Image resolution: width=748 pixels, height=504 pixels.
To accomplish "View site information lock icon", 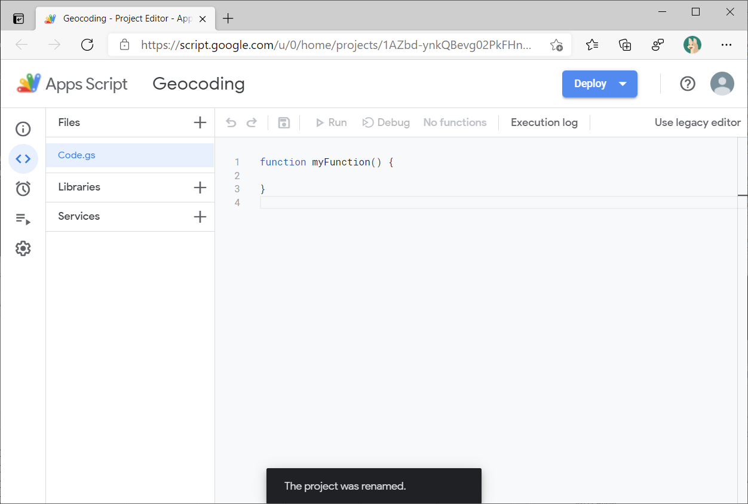I will [x=124, y=45].
